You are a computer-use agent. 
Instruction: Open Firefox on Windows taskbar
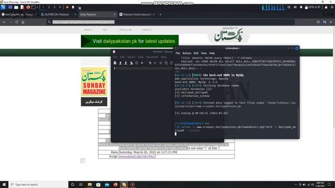[x=115, y=184]
